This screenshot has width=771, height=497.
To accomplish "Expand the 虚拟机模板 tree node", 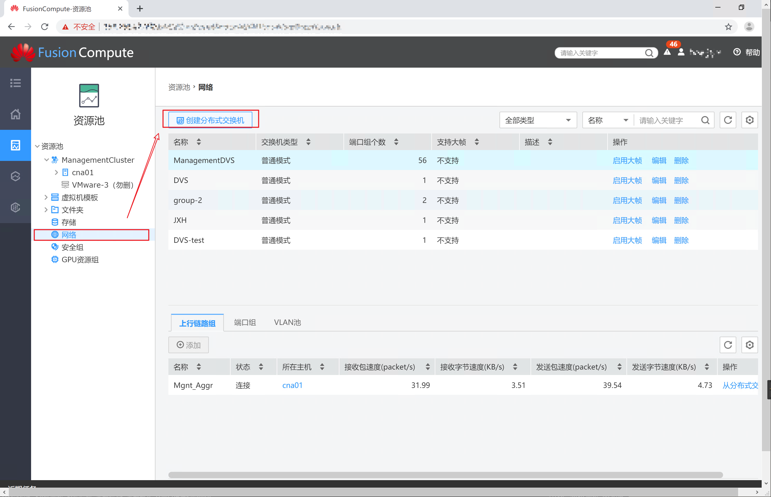I will click(x=46, y=197).
